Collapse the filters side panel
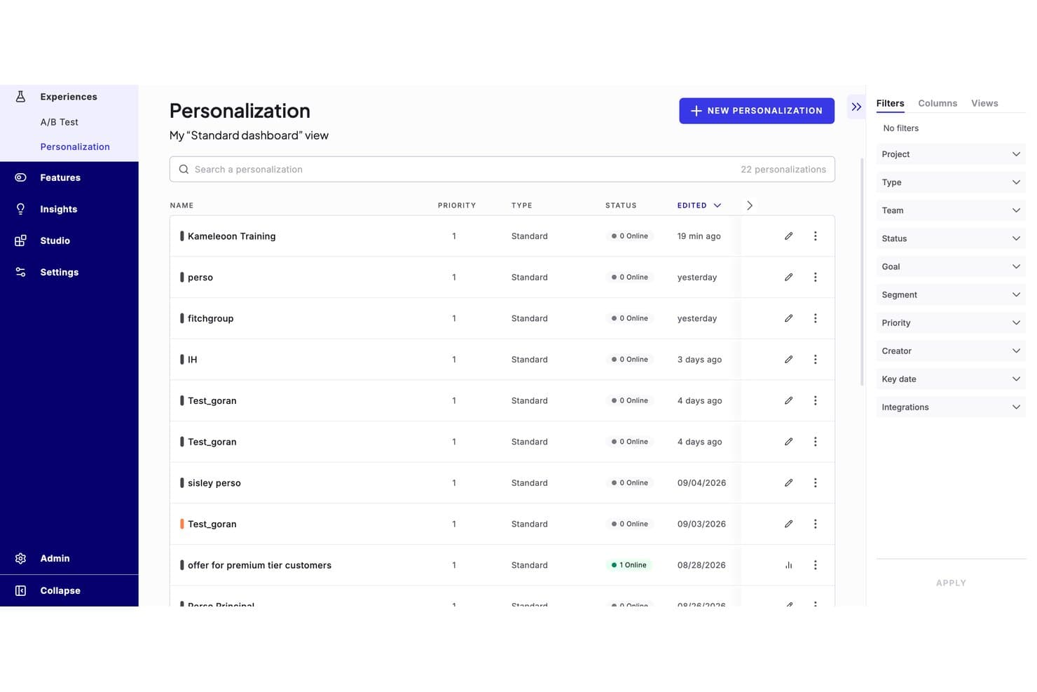The image size is (1037, 692). point(856,107)
